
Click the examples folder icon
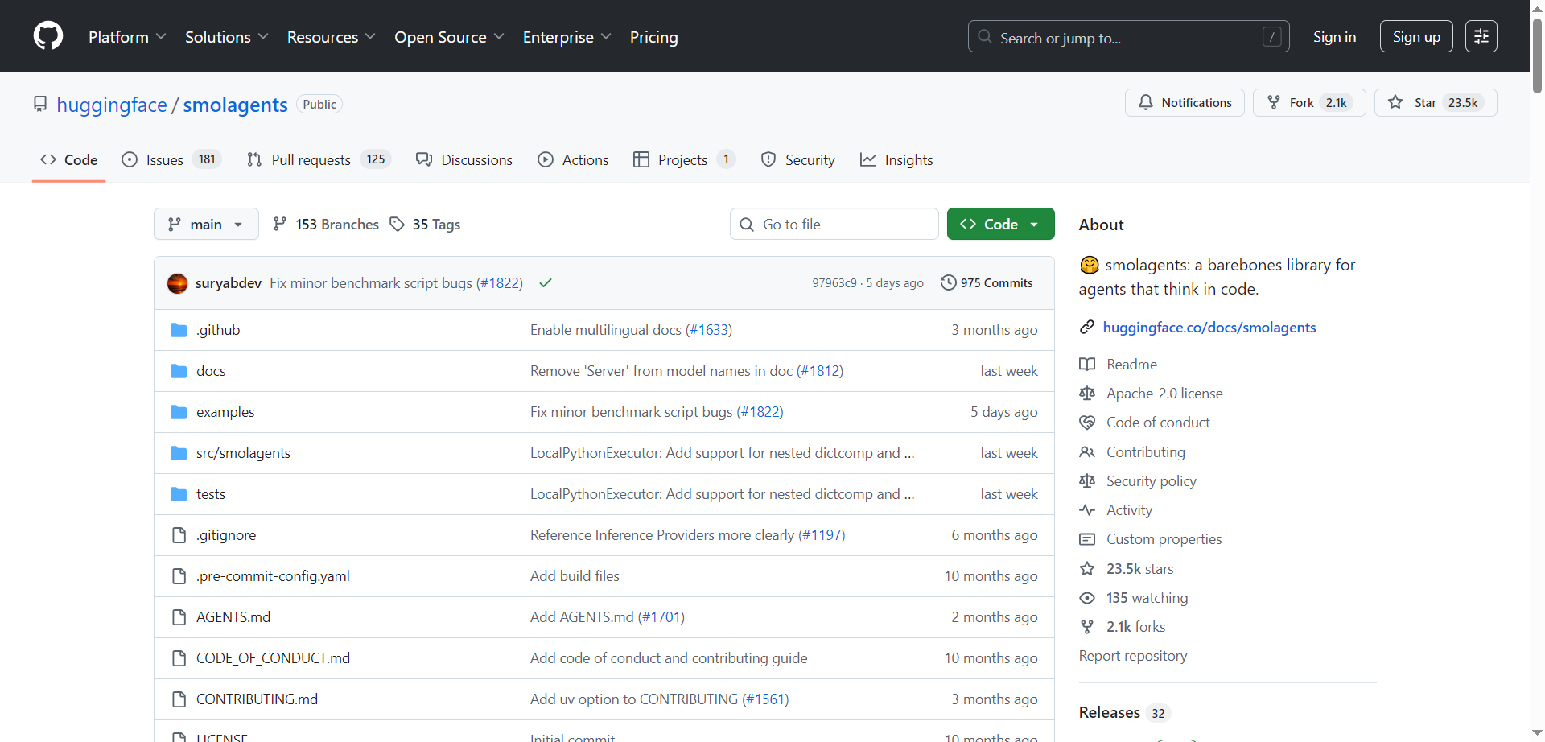(x=179, y=412)
